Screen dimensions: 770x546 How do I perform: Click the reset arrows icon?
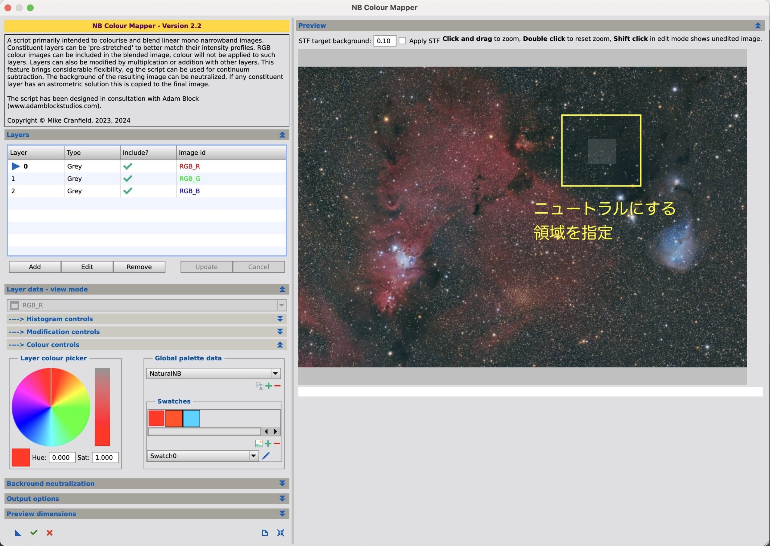pyautogui.click(x=280, y=532)
